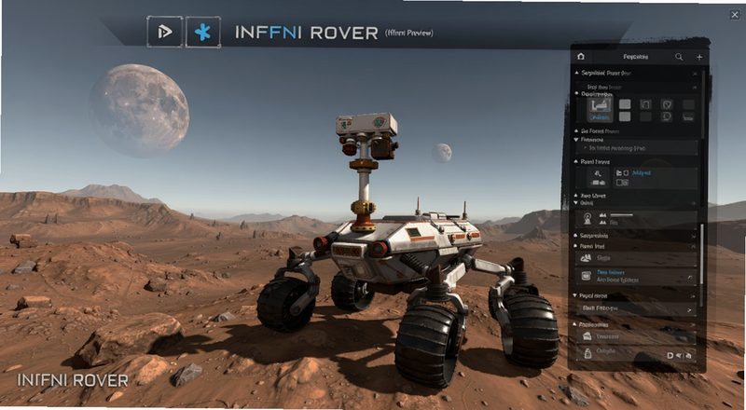The width and height of the screenshot is (746, 410).
Task: Click the beacon tower icon in the slider row
Action: coord(587,219)
